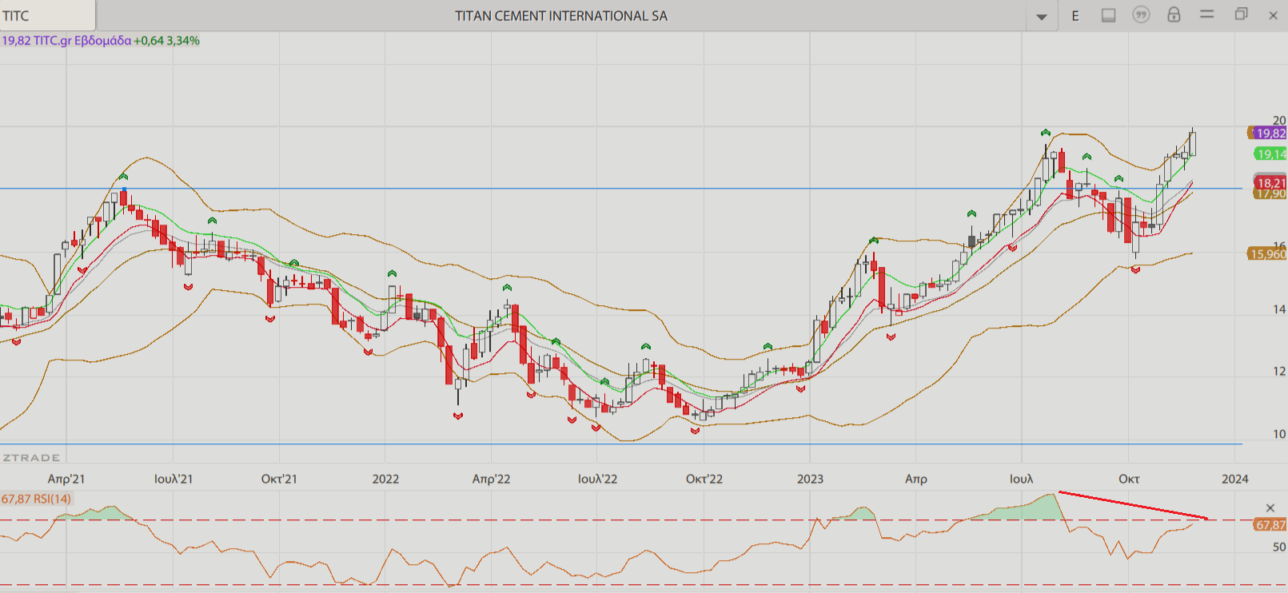The height and width of the screenshot is (593, 1288).
Task: Select the 67,87 RSI(14) label
Action: click(x=36, y=499)
